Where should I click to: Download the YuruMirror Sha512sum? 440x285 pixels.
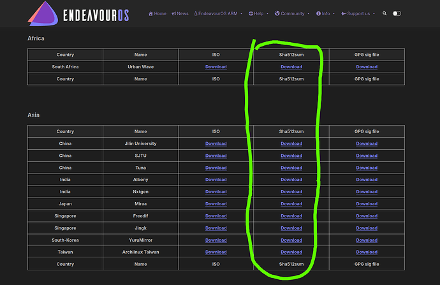click(291, 240)
